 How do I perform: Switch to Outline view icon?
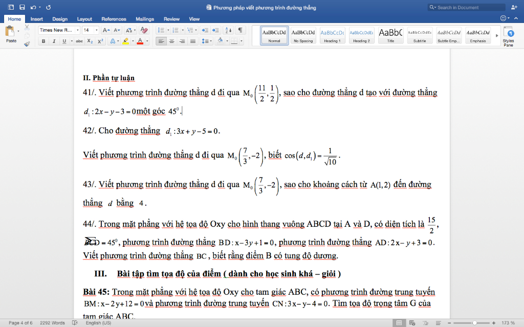pyautogui.click(x=425, y=323)
